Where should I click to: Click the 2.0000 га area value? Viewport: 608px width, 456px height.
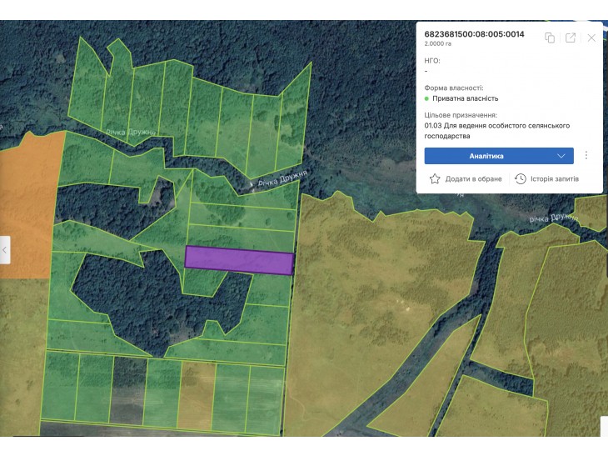click(x=438, y=44)
